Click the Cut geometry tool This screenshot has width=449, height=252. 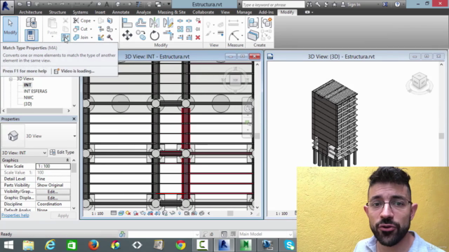pyautogui.click(x=81, y=29)
